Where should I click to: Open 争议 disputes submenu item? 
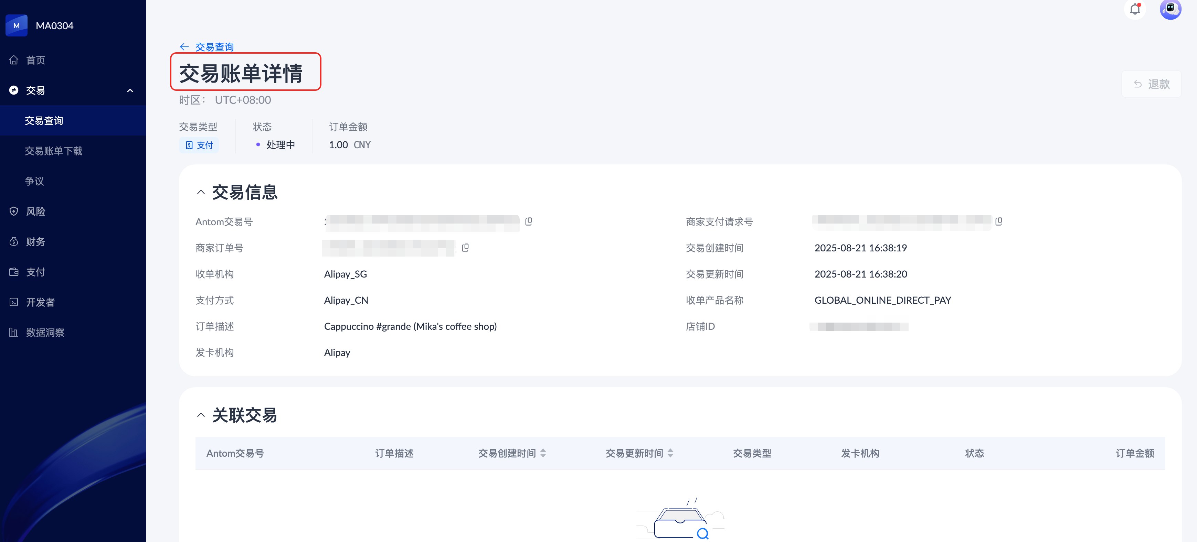pyautogui.click(x=34, y=181)
